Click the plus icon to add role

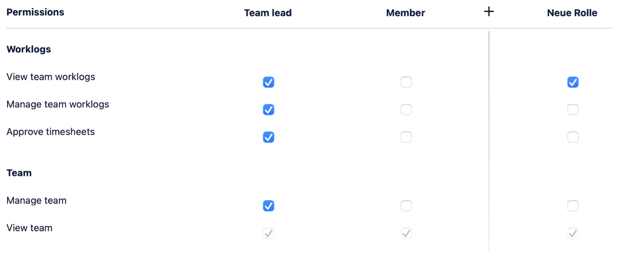489,12
